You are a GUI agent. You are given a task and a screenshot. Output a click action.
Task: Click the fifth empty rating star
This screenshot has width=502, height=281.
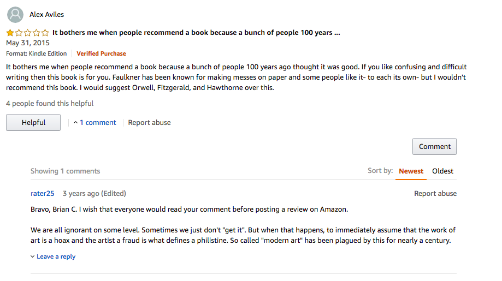pos(45,33)
